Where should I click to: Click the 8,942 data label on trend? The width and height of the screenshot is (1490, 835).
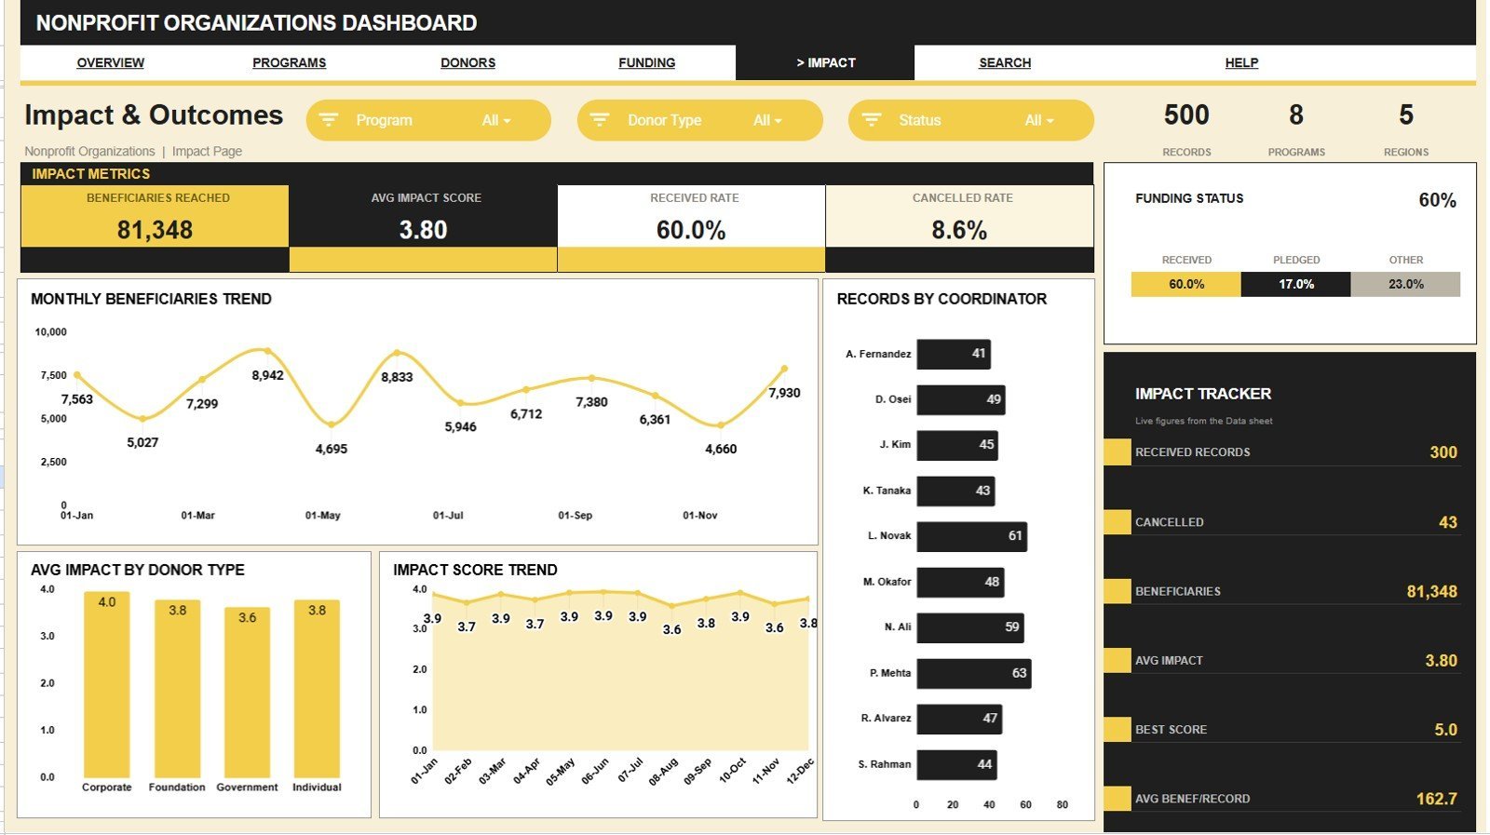point(267,375)
